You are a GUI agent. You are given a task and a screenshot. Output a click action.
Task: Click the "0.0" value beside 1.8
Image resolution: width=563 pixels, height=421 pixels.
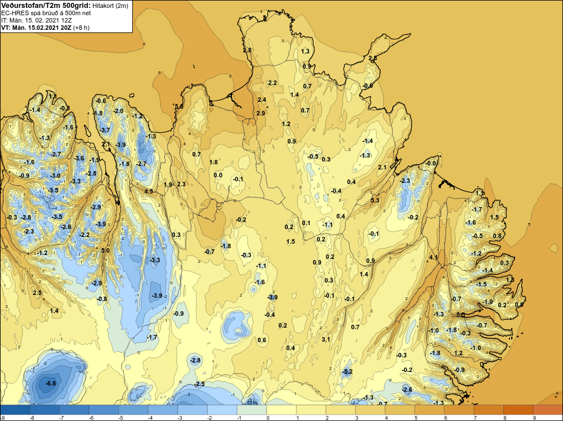click(218, 175)
